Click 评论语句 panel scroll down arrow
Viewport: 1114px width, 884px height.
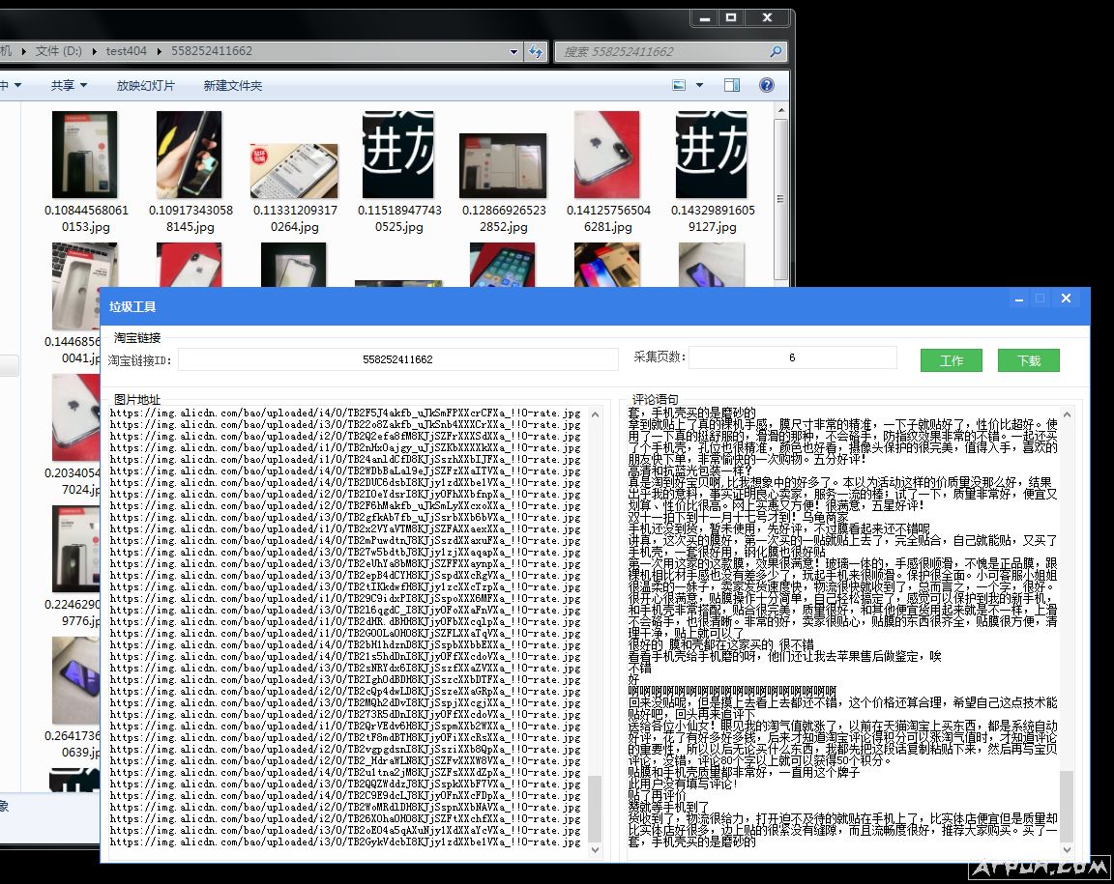pos(1068,849)
